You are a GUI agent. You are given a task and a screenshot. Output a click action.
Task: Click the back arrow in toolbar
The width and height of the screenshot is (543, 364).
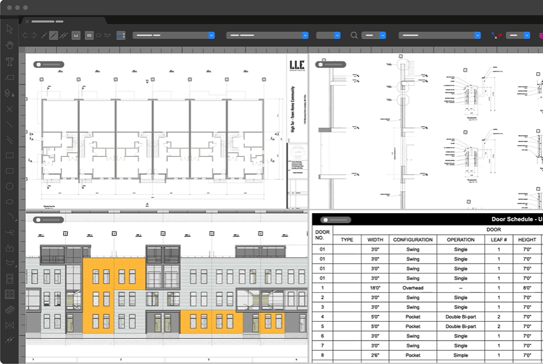(x=25, y=36)
